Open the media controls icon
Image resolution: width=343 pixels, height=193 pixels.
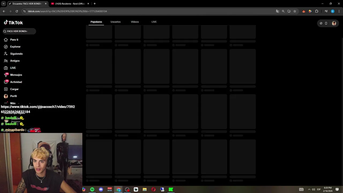tap(326, 11)
